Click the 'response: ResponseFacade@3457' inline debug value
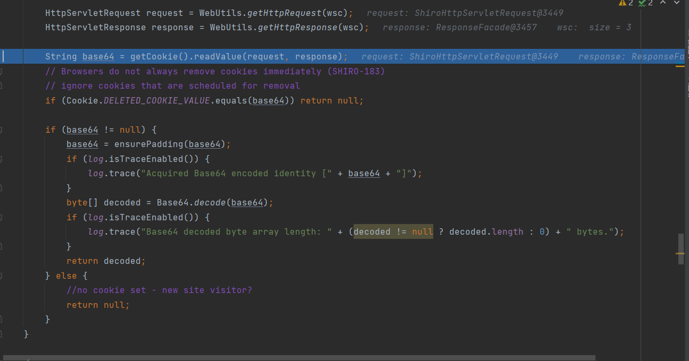The image size is (689, 361). 460,27
